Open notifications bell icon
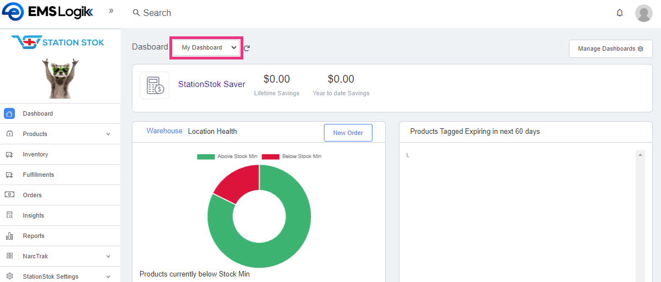Image resolution: width=661 pixels, height=282 pixels. point(620,13)
